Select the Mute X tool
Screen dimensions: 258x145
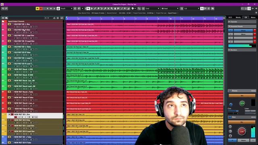(x=108, y=8)
